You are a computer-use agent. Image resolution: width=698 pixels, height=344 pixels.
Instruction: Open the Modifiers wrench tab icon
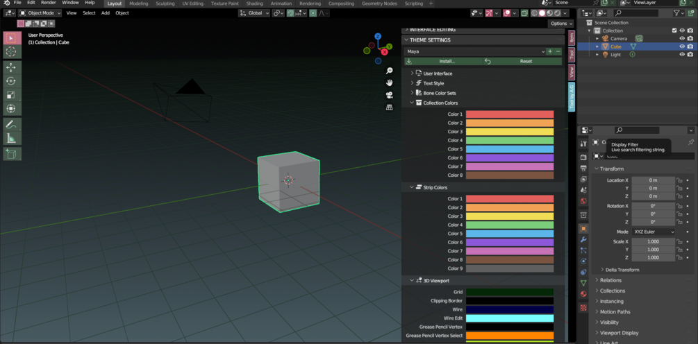(x=583, y=239)
